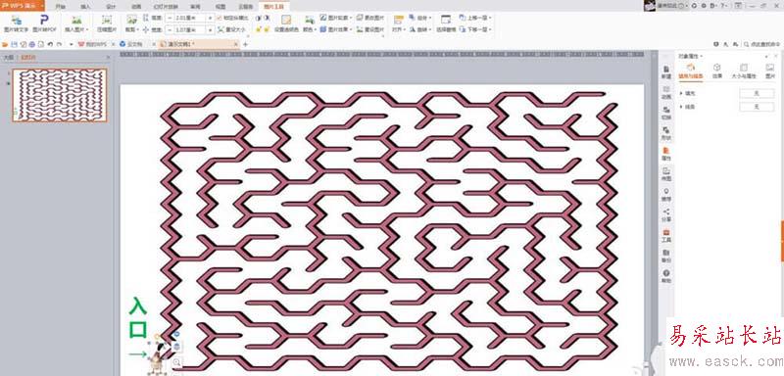Open the 大小与属性 properties tab
Screen dimensions: 784x376
(x=744, y=70)
